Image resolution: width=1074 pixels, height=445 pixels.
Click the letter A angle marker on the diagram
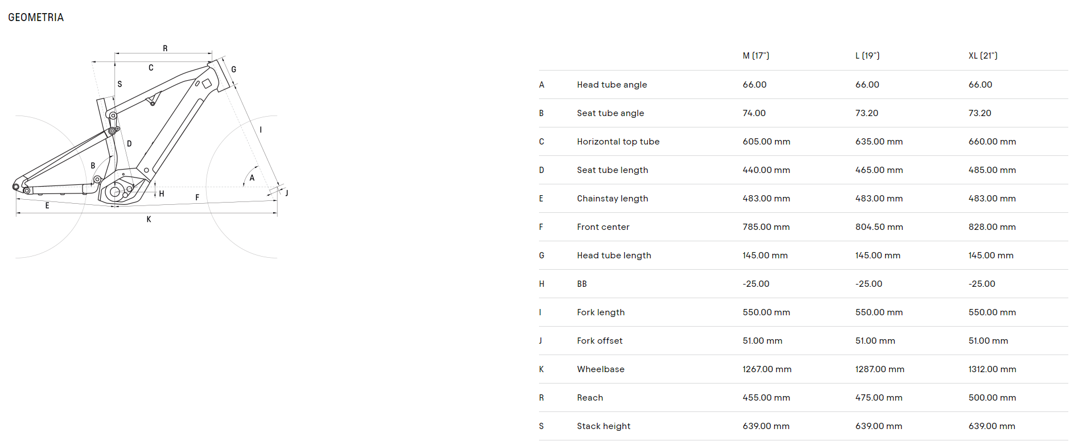(x=252, y=178)
